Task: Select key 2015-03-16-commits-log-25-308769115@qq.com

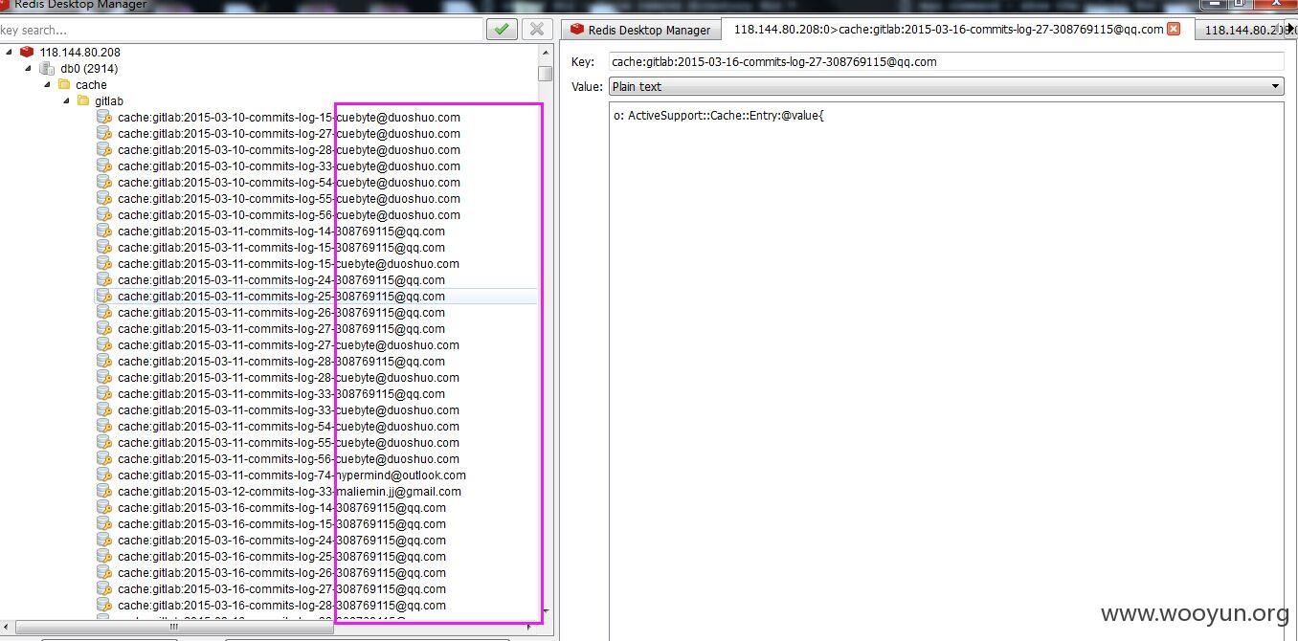Action: 281,556
